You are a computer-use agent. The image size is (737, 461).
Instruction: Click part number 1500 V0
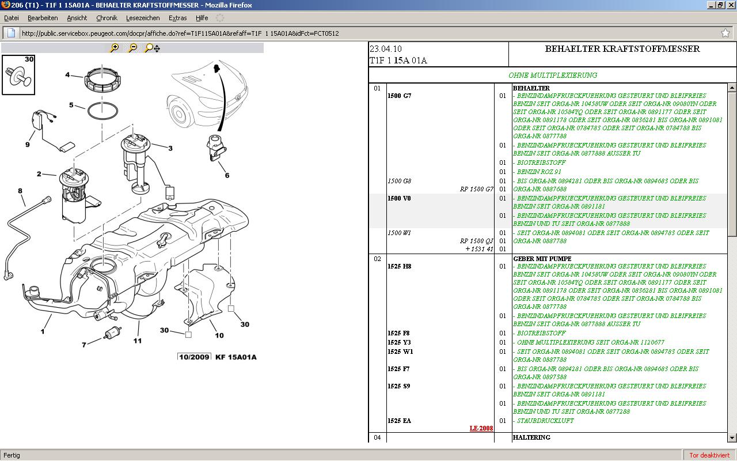point(399,198)
